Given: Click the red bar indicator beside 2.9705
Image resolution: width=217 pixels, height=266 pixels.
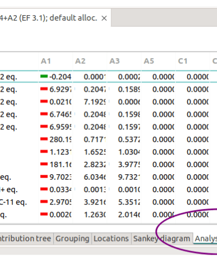Looking at the screenshot, I should click(x=44, y=201).
